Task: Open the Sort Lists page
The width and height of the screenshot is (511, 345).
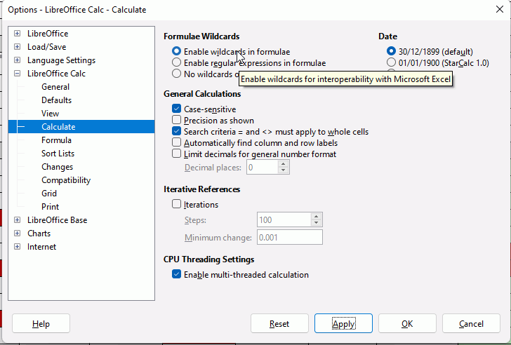Action: 58,154
